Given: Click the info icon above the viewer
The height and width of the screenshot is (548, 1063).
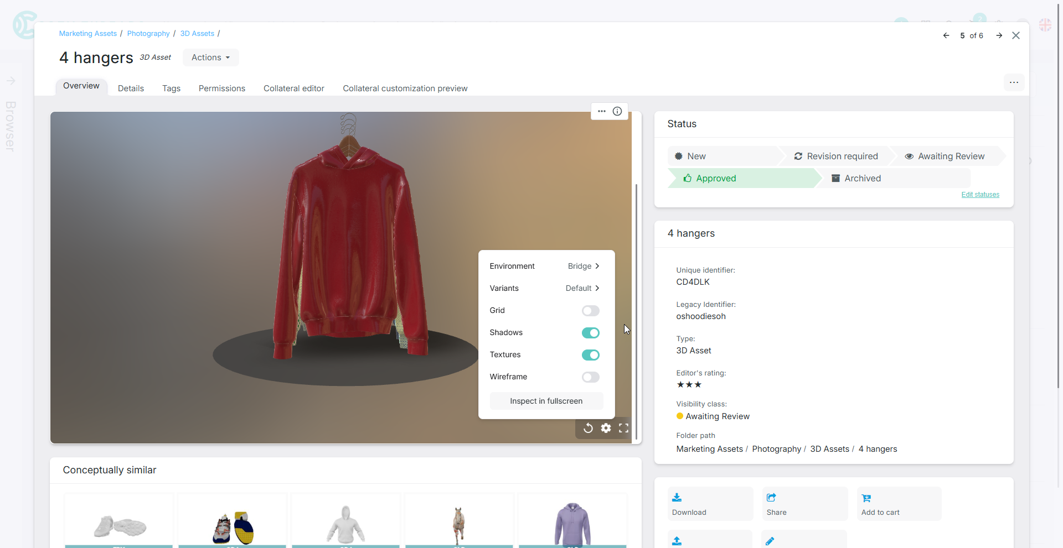Looking at the screenshot, I should tap(617, 111).
